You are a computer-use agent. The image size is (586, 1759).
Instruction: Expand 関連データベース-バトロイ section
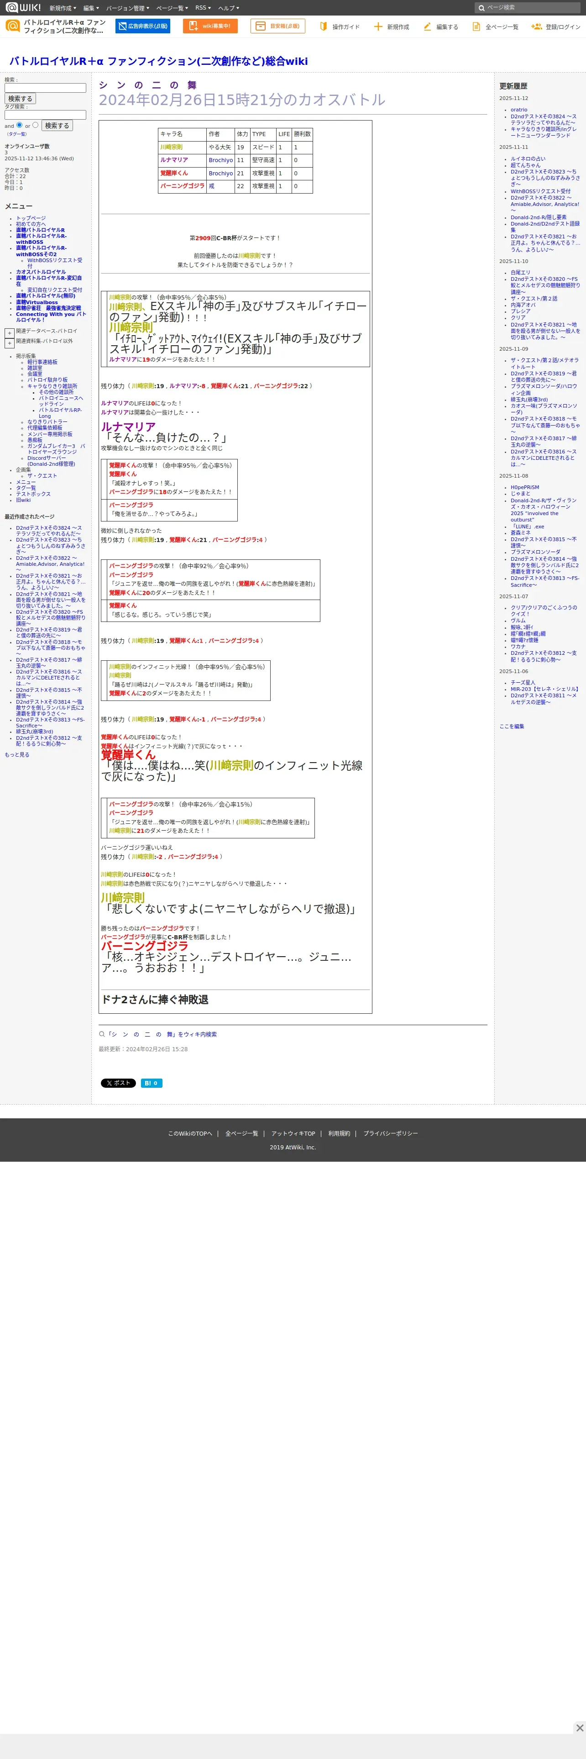10,333
